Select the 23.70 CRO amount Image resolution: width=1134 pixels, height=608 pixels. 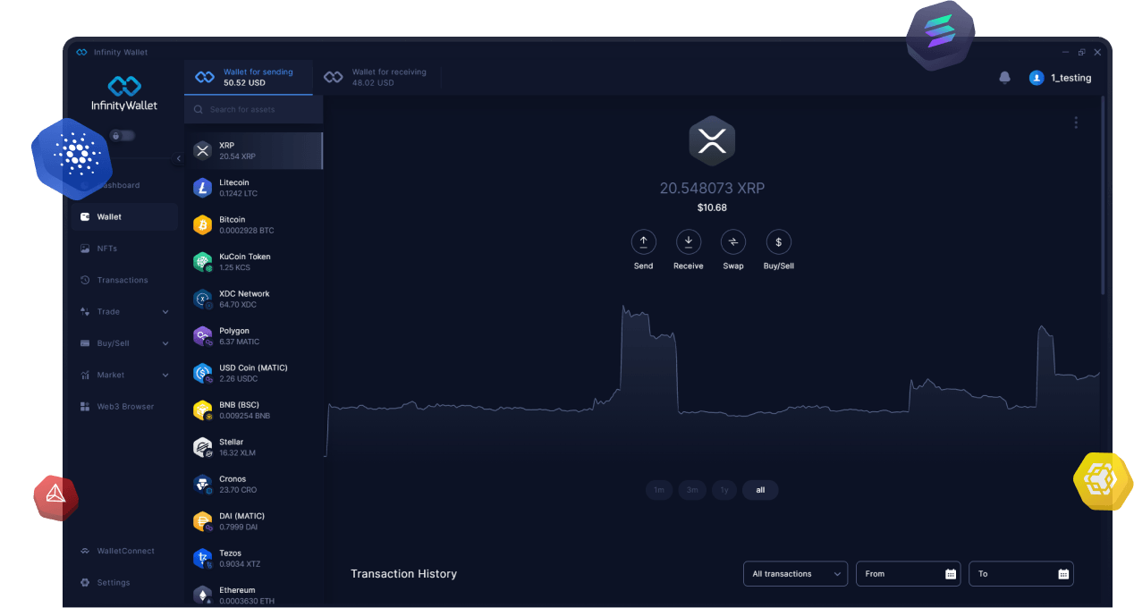pyautogui.click(x=238, y=490)
